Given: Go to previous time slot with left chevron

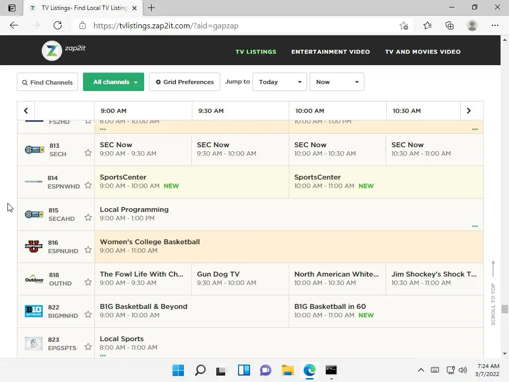Looking at the screenshot, I should [x=26, y=111].
